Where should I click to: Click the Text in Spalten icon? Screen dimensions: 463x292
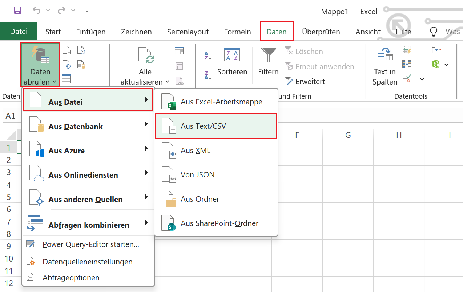(x=385, y=55)
